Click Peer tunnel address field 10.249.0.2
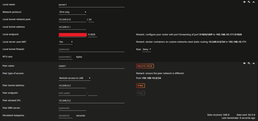Viewport: 258px width, 121px height. click(72, 86)
